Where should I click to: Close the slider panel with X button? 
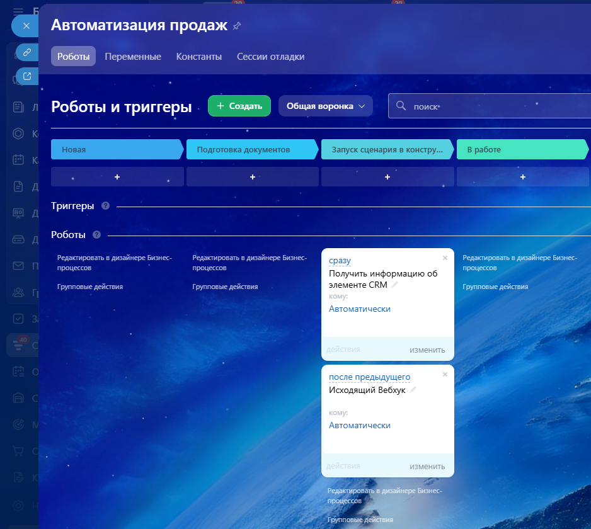pos(26,26)
